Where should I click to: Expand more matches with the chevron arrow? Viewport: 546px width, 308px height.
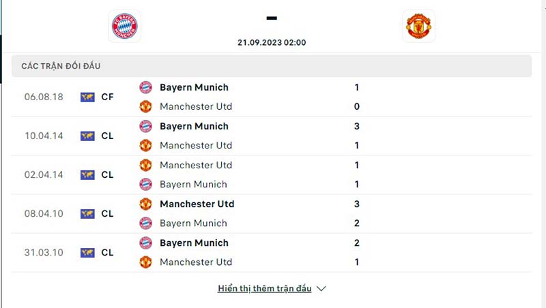pyautogui.click(x=321, y=288)
